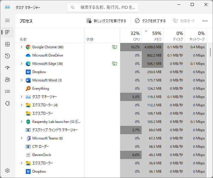Open the Startup apps page in sidebar

(x=7, y=68)
